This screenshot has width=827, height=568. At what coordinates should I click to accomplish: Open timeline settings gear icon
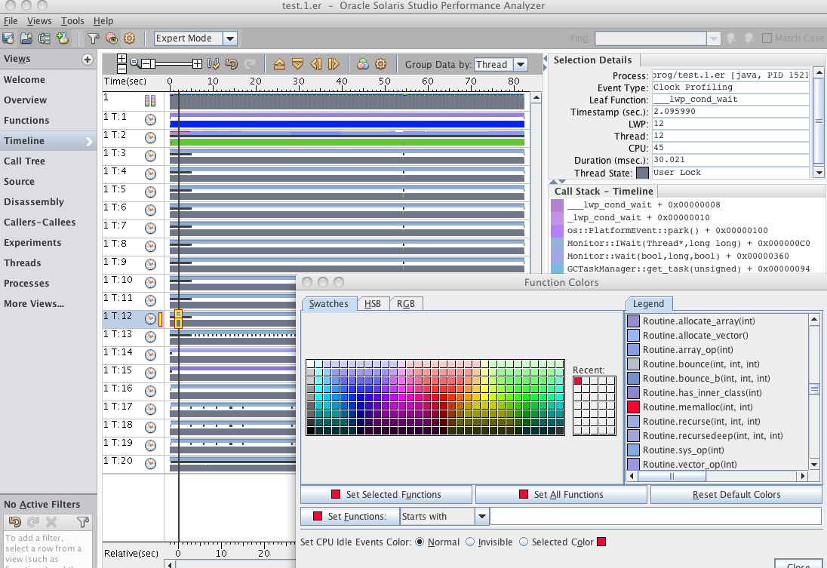(381, 64)
